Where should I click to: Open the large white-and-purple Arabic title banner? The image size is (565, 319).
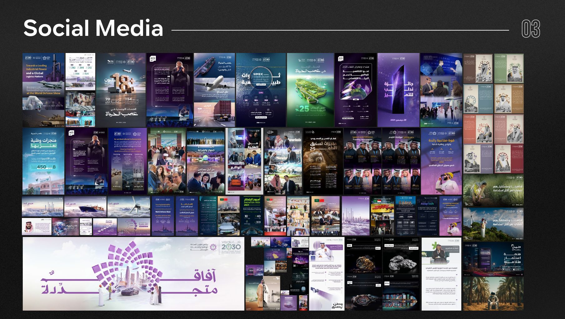(133, 274)
